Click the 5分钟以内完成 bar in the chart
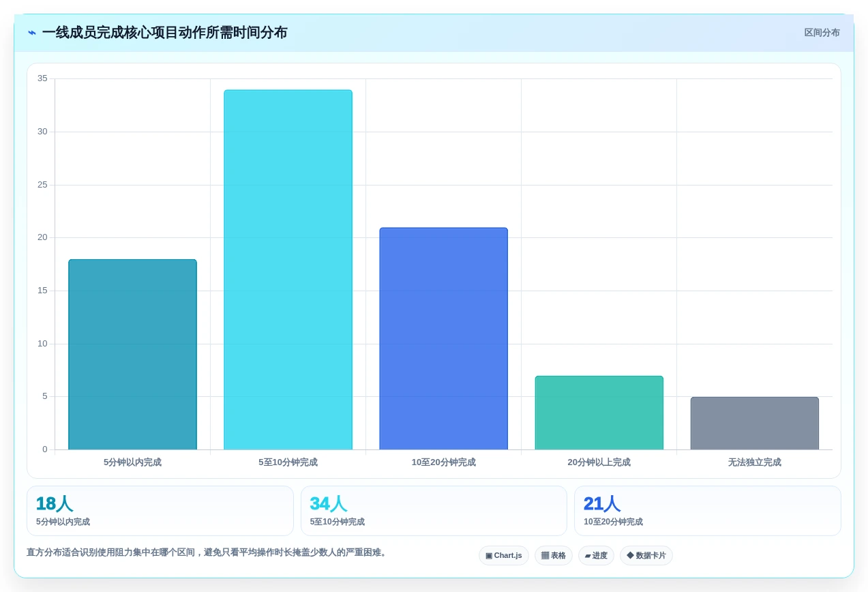Image resolution: width=868 pixels, height=592 pixels. click(132, 355)
